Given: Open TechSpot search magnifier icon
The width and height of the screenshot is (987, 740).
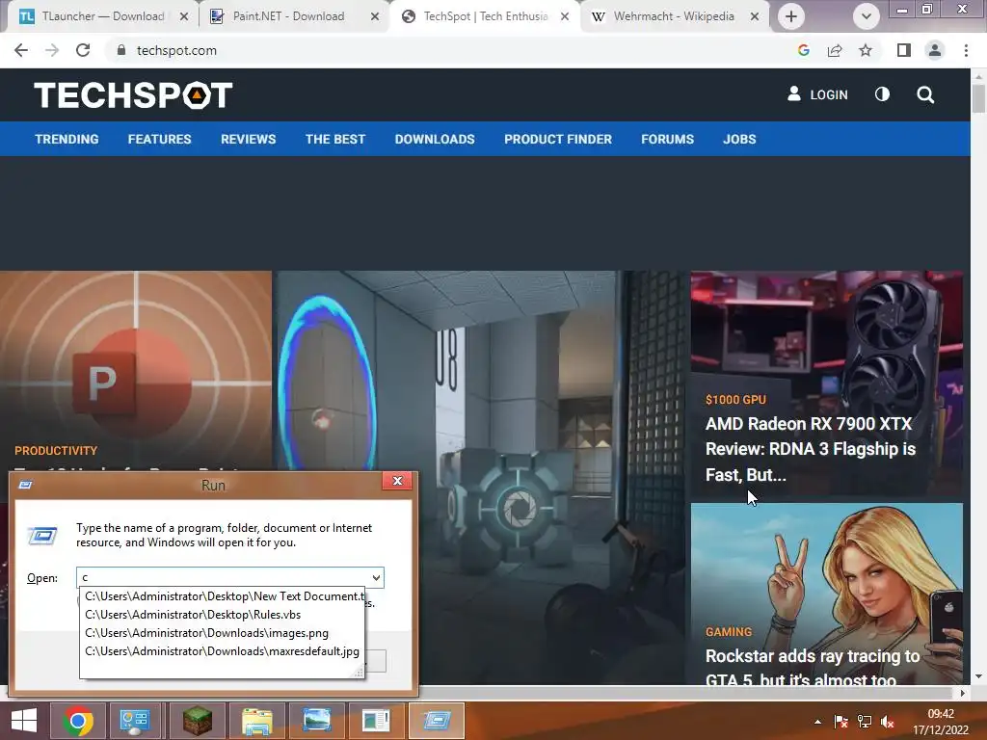Looking at the screenshot, I should pos(925,94).
